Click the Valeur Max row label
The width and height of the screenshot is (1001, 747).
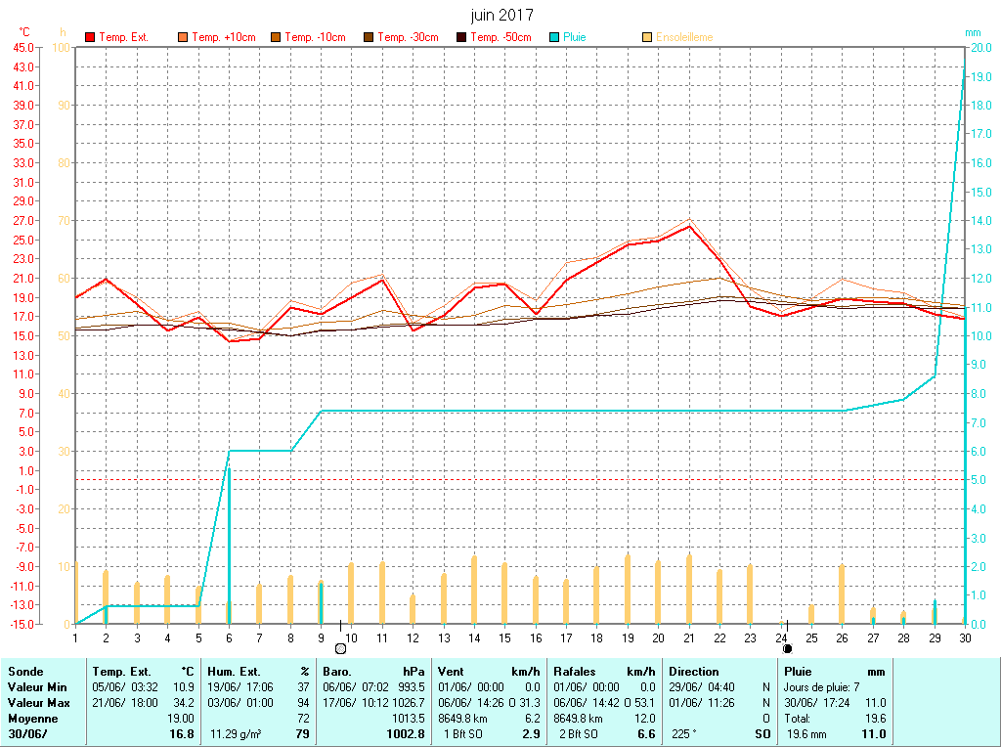tap(39, 703)
